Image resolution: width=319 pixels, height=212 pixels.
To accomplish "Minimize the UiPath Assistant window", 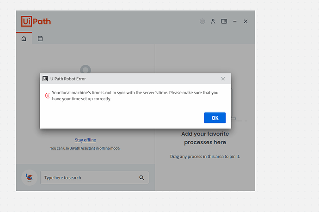I will click(235, 21).
